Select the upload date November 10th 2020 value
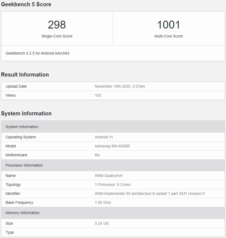Image resolution: width=226 pixels, height=238 pixels. click(x=120, y=86)
